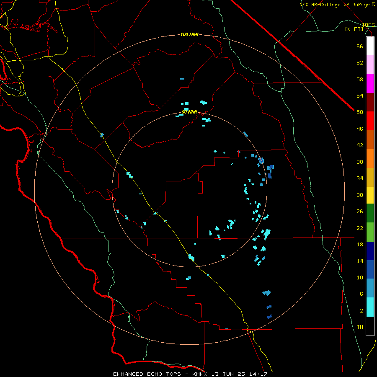Click the magenta legend swatch
Image resolution: width=377 pixels, height=377 pixels.
click(x=370, y=83)
